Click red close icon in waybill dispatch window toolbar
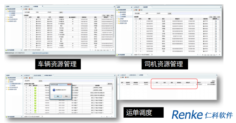The image size is (236, 123). click(x=126, y=77)
